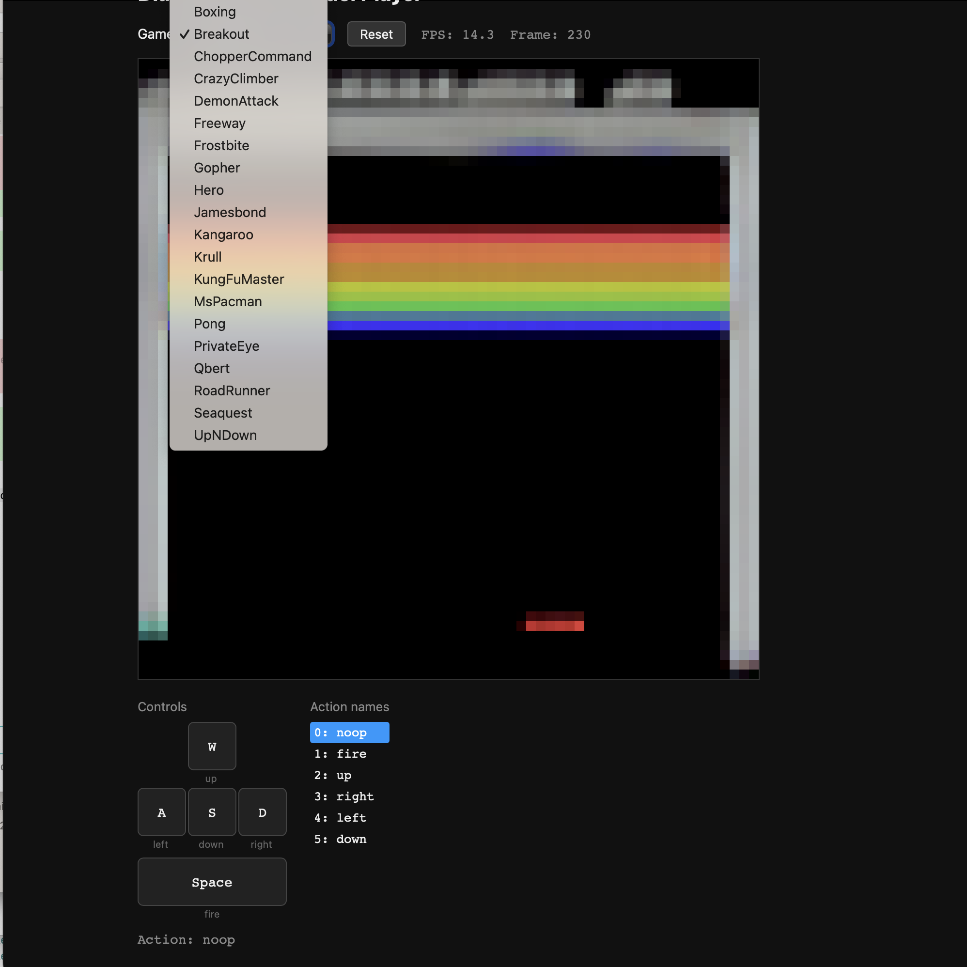Click the A left control key
The width and height of the screenshot is (967, 967).
[x=162, y=812]
